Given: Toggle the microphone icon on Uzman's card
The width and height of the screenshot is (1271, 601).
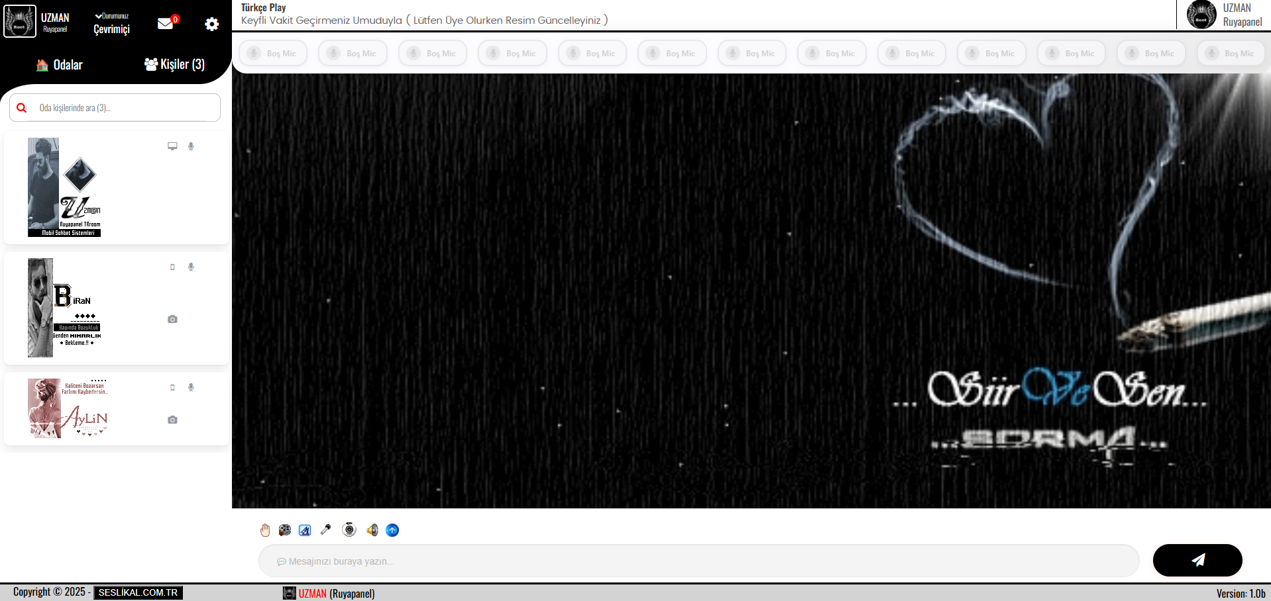Looking at the screenshot, I should pyautogui.click(x=191, y=146).
